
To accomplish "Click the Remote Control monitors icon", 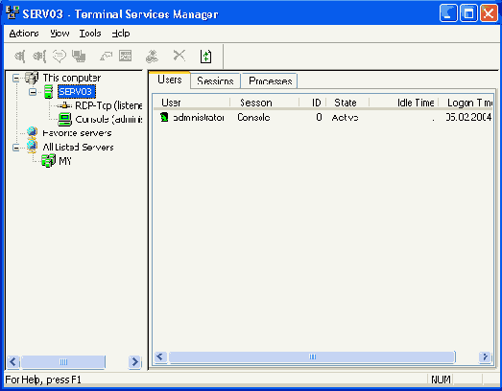I will pyautogui.click(x=79, y=57).
